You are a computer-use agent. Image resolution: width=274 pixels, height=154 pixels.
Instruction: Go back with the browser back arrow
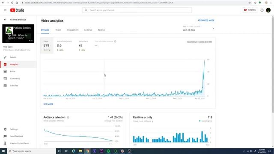pyautogui.click(x=3, y=3)
